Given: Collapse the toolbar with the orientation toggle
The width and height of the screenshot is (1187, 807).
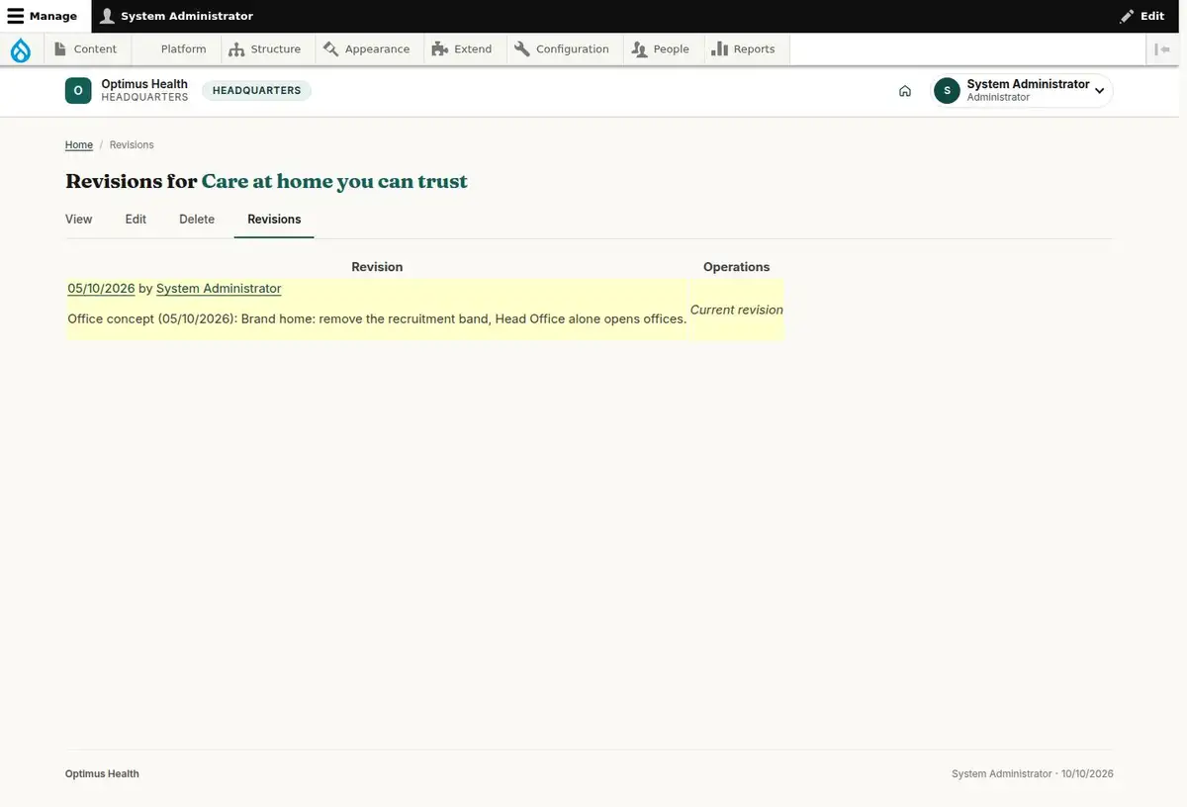Looking at the screenshot, I should [x=1162, y=49].
